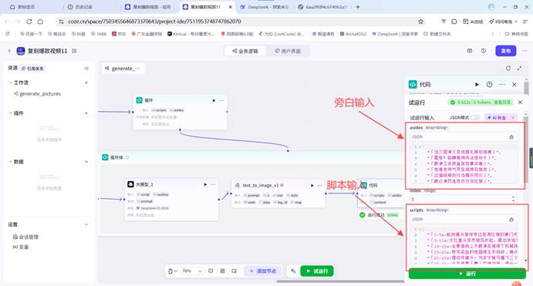Select the 大模型_1 node title
Screen dimensions: 533x286
click(144, 184)
